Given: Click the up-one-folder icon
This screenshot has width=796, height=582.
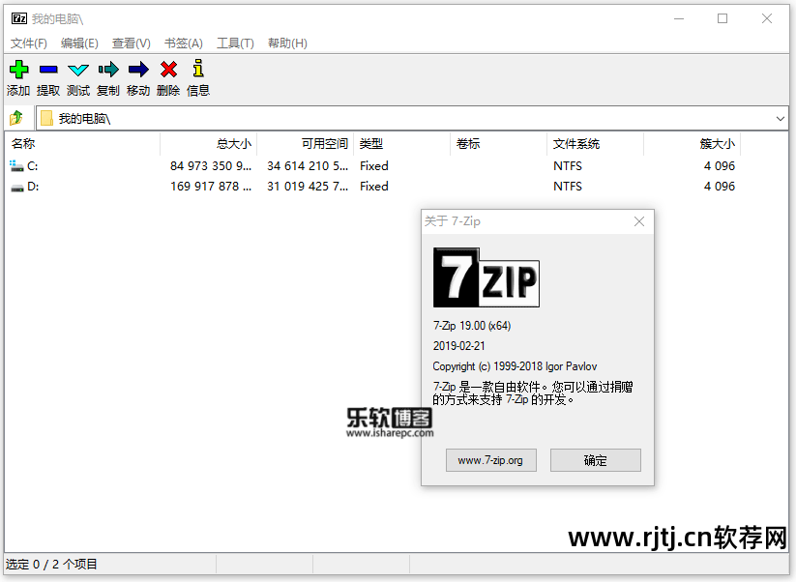Looking at the screenshot, I should click(16, 118).
